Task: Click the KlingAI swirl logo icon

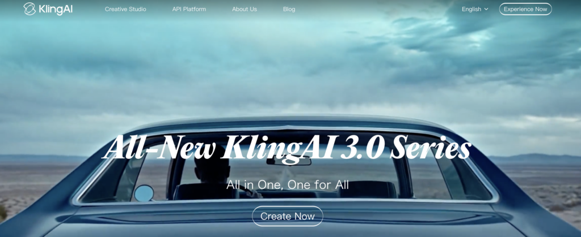Action: 30,9
